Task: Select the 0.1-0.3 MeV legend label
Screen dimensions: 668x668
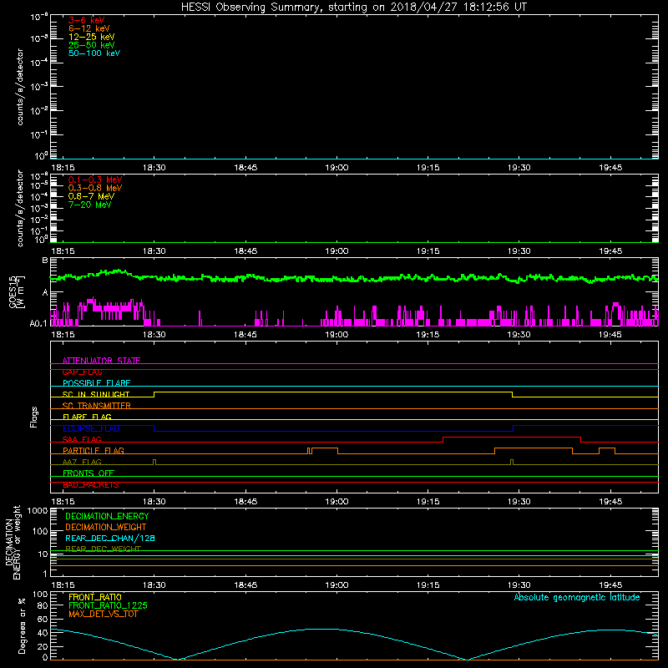Action: click(x=95, y=180)
